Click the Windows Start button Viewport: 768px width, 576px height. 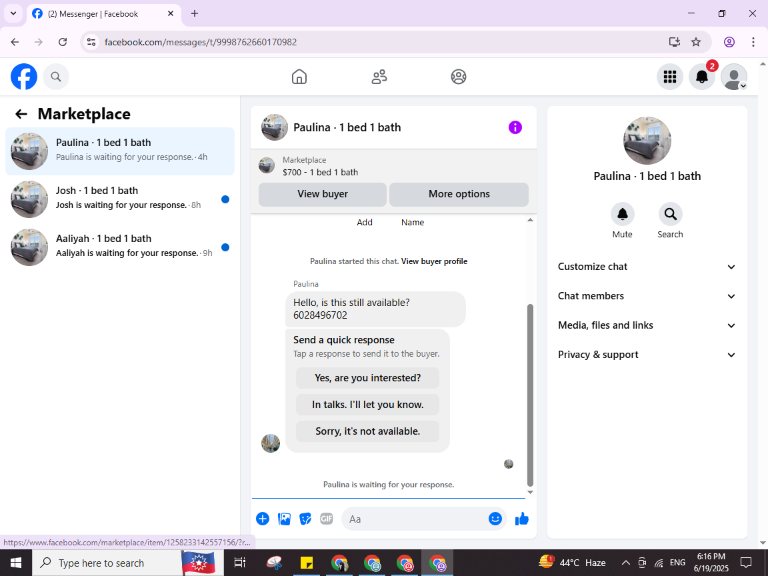16,563
